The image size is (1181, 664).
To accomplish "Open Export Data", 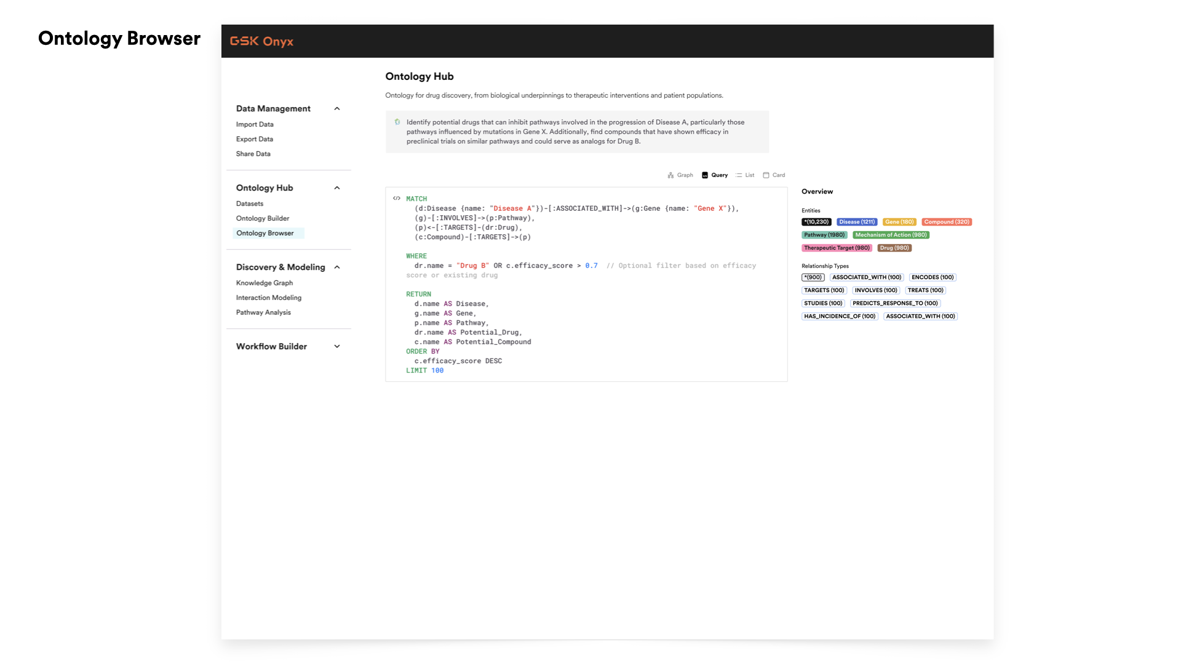I will coord(255,139).
